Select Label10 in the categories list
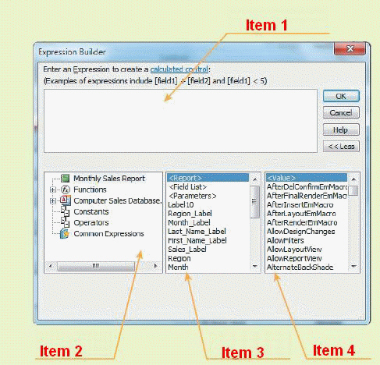Screen dimensions: 380x365 [x=208, y=205]
